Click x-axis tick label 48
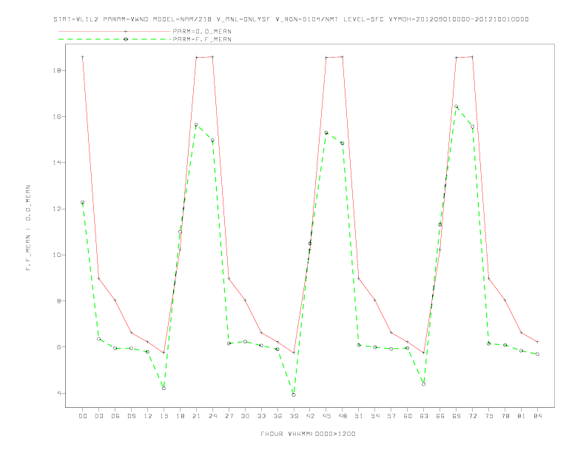Screen dimensions: 586x453 pyautogui.click(x=343, y=416)
